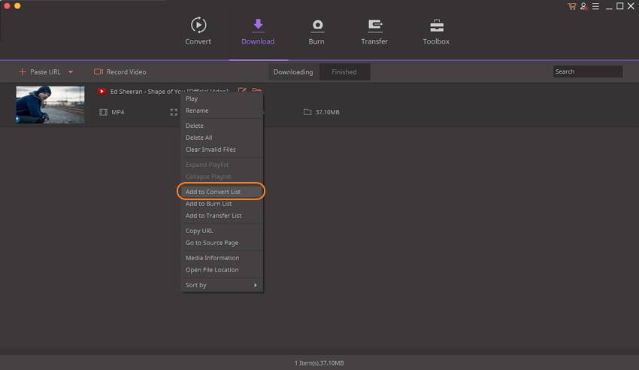Switch to the Finished tab
The width and height of the screenshot is (639, 370).
point(344,71)
